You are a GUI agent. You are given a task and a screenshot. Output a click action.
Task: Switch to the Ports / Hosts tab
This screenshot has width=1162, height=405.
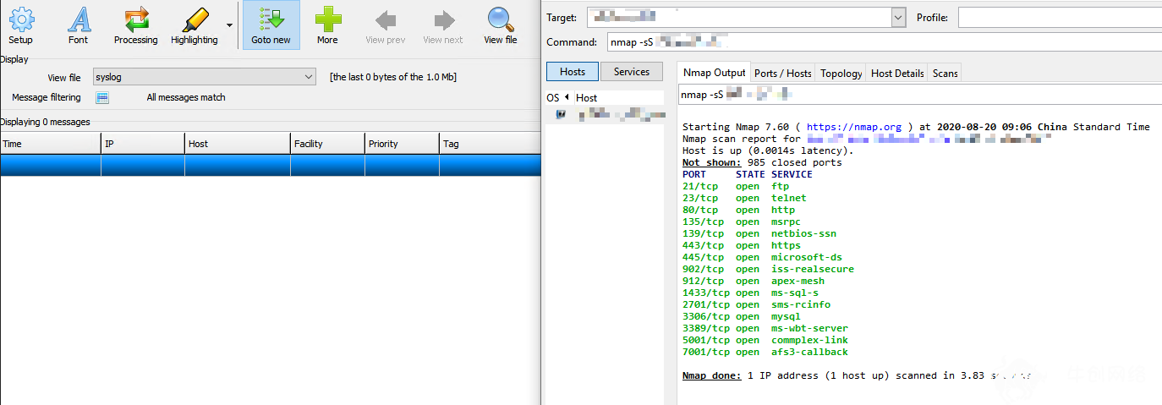[783, 74]
